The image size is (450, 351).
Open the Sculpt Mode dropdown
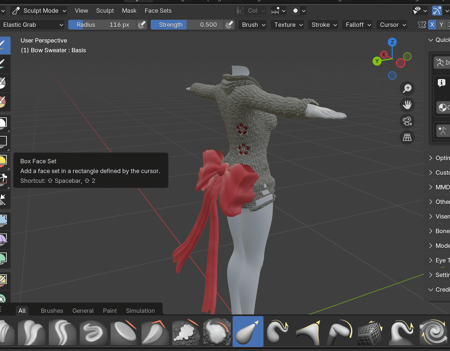click(x=39, y=11)
